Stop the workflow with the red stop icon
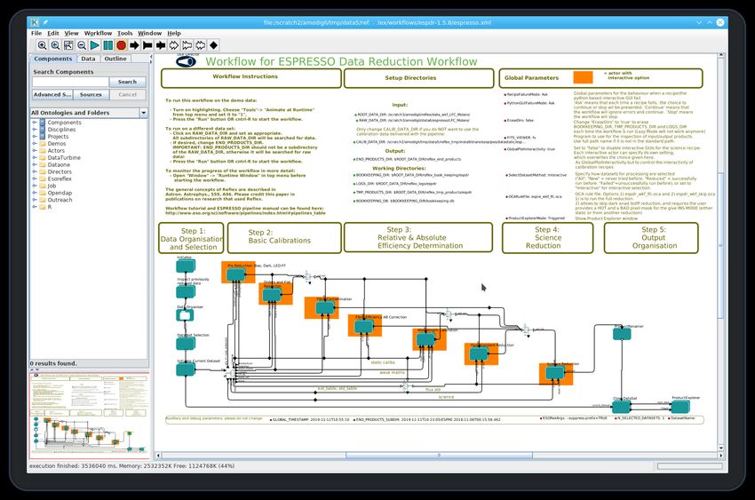 (x=122, y=45)
